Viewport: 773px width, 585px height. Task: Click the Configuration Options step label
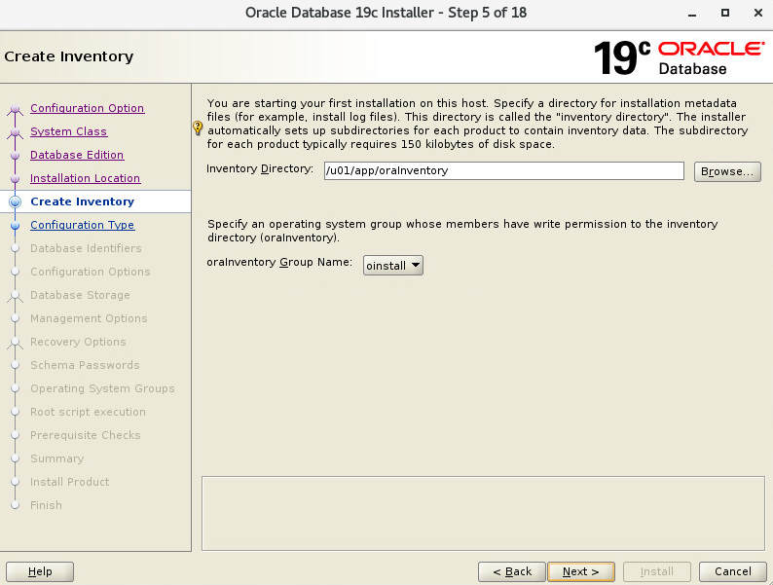(x=91, y=272)
